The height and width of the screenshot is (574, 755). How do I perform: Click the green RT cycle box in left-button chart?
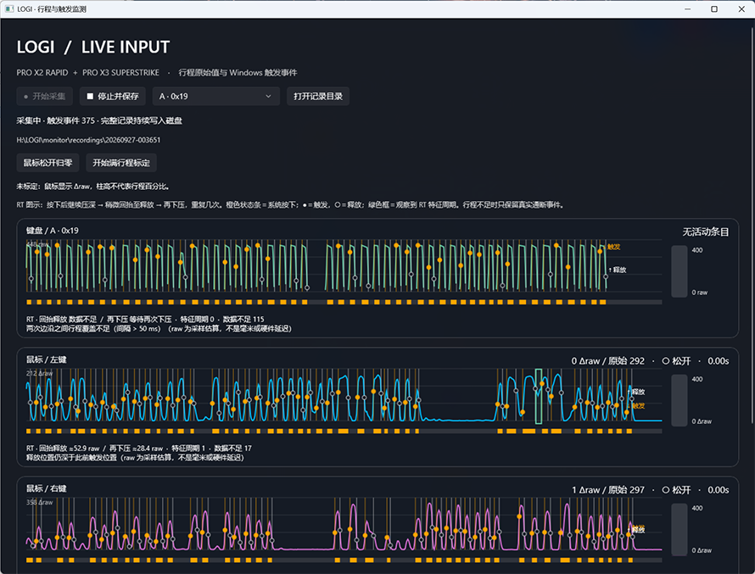[x=539, y=397]
